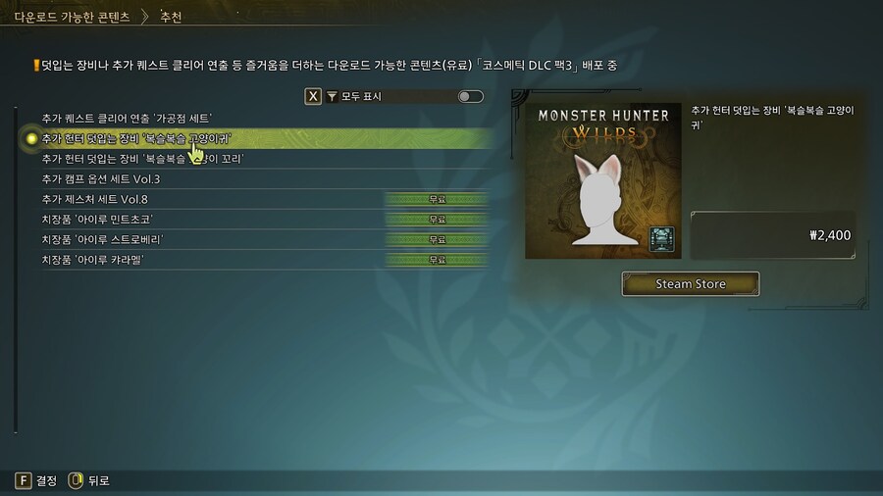
Task: Click the cat ears product thumbnail
Action: tap(603, 180)
